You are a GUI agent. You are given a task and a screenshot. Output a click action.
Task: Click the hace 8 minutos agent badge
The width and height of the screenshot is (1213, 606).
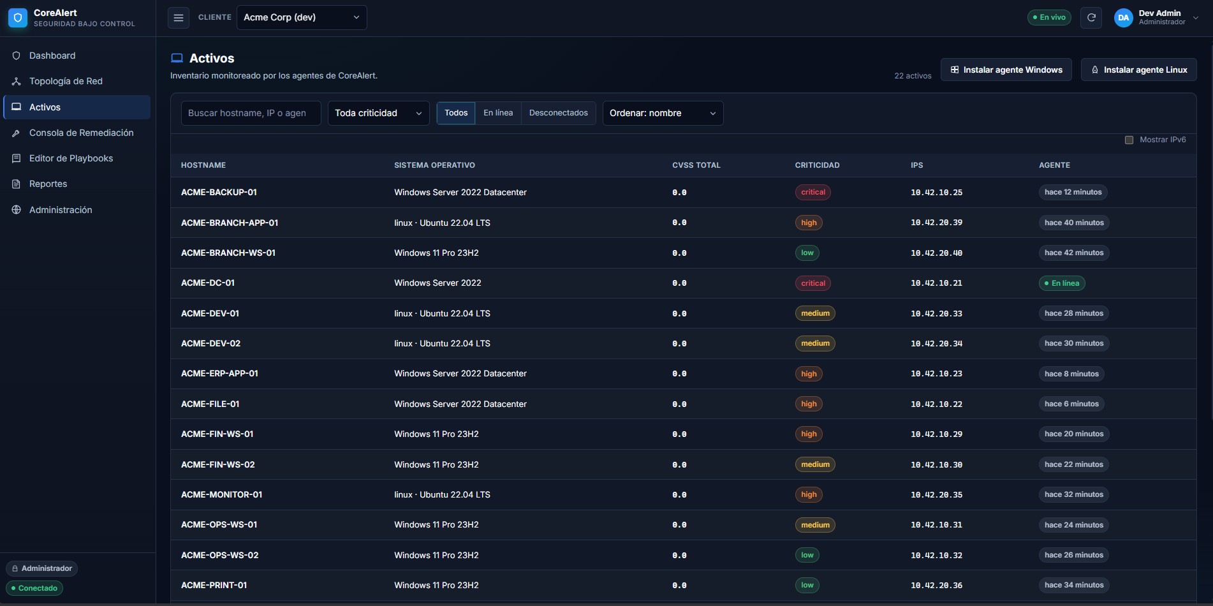(x=1071, y=374)
